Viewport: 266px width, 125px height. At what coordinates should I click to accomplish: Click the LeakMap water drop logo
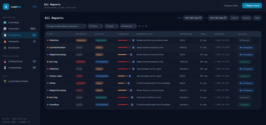(x=6, y=7)
